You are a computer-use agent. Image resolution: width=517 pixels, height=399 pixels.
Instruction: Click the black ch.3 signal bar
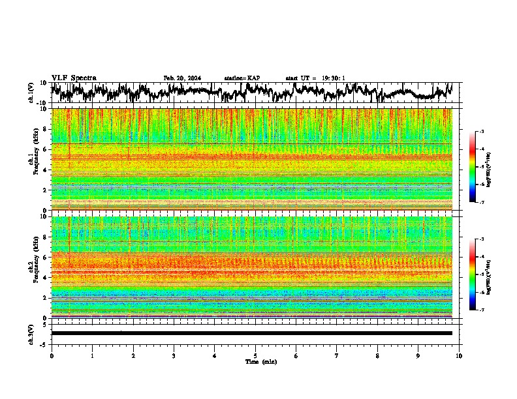(x=252, y=333)
